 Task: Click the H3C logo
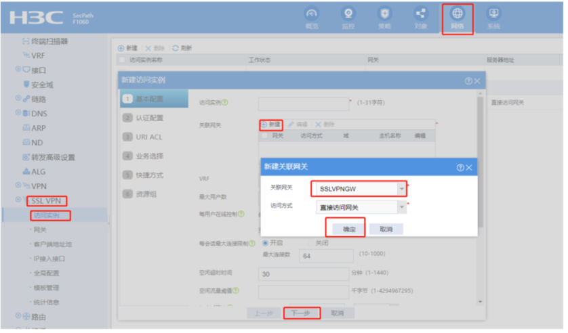pos(36,18)
